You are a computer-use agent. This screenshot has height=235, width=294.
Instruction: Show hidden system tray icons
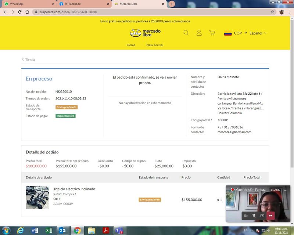pos(252,231)
